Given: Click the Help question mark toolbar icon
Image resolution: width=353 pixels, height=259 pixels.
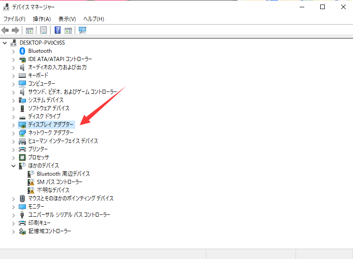Looking at the screenshot, I should click(58, 30).
